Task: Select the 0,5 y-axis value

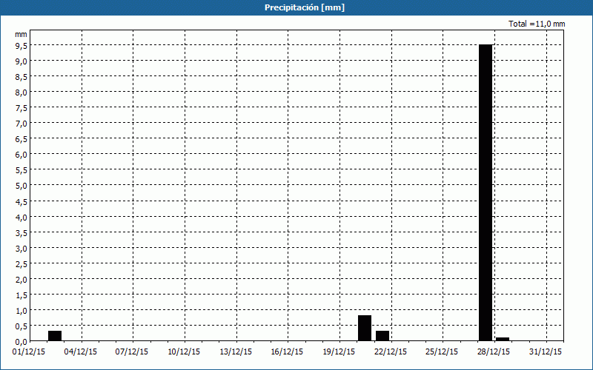Action: (21, 326)
